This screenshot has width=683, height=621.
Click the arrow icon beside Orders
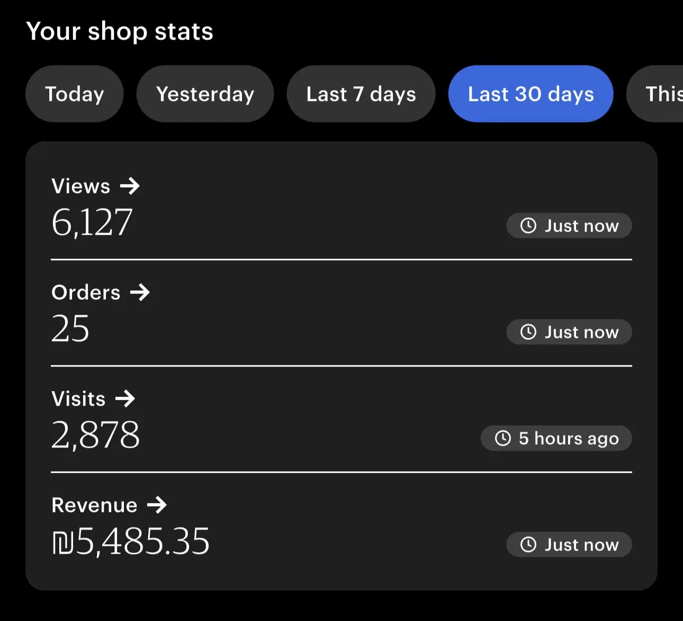click(140, 293)
